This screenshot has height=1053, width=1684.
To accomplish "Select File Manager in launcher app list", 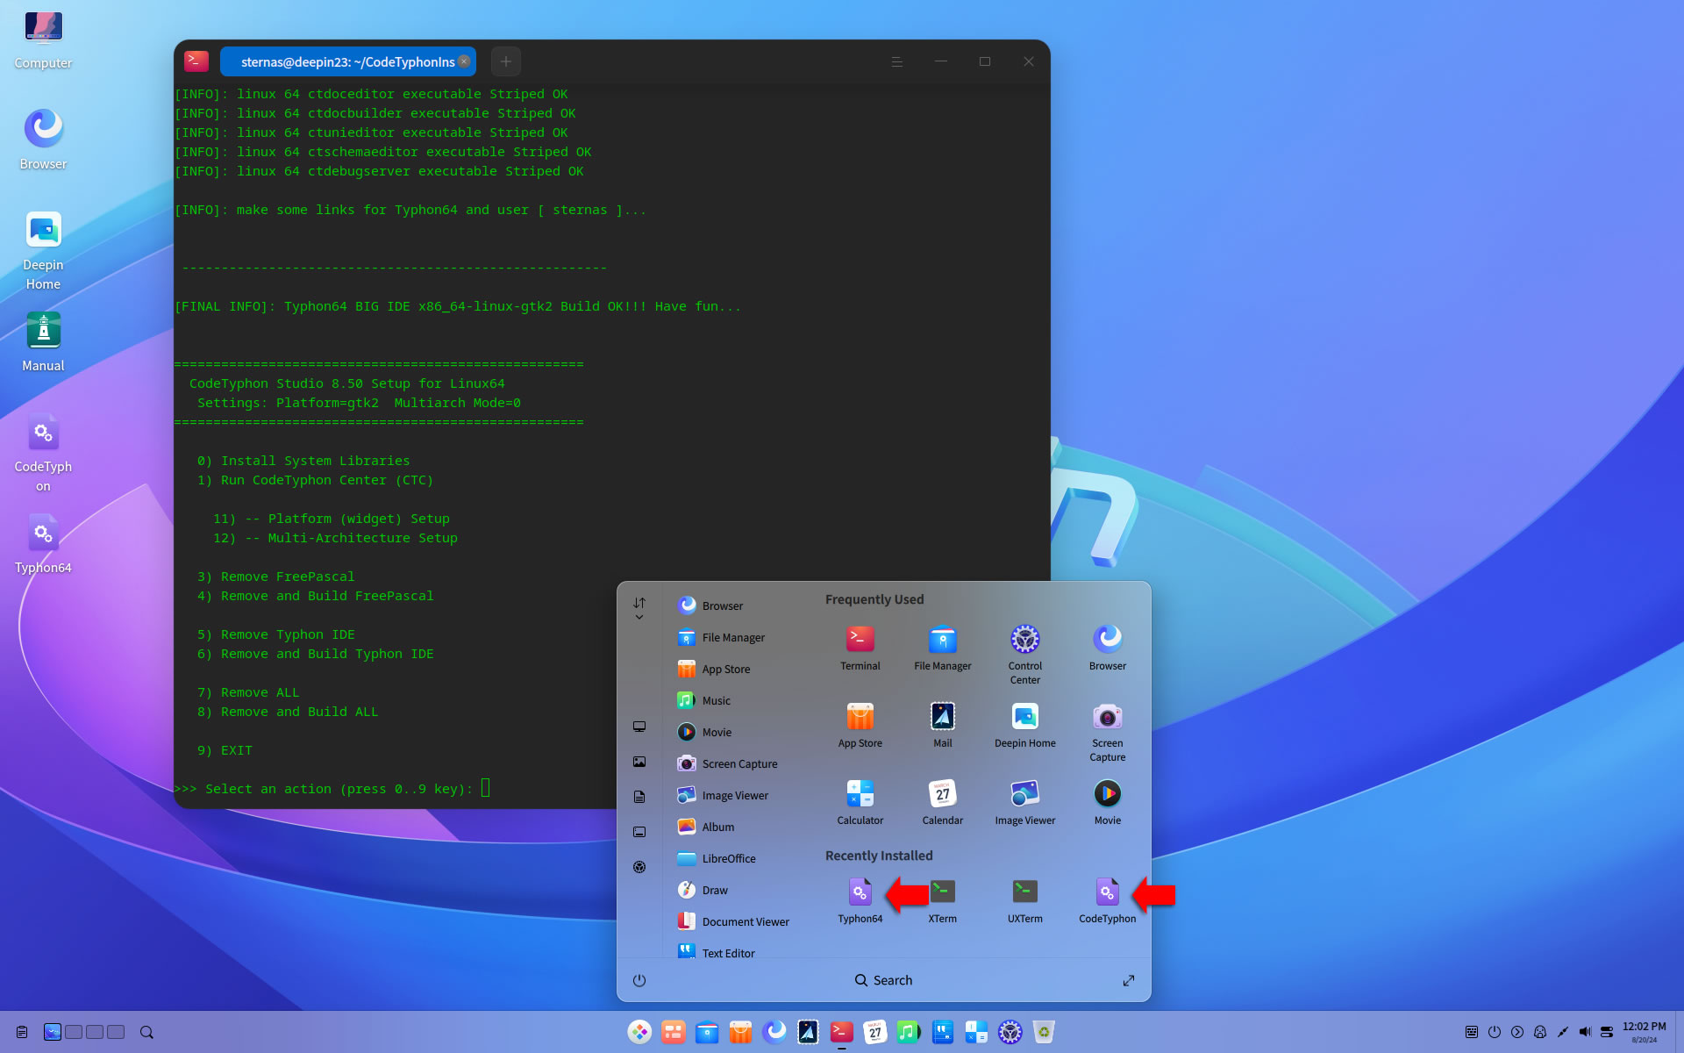I will pyautogui.click(x=737, y=637).
